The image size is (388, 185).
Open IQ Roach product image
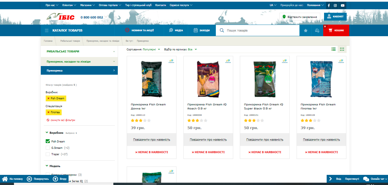(208, 79)
